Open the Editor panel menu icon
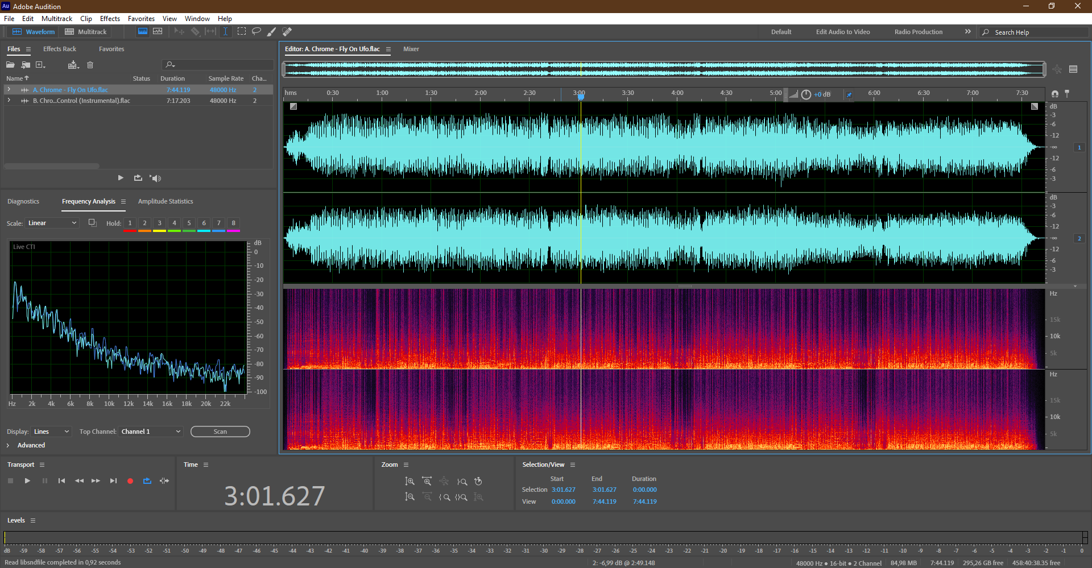The width and height of the screenshot is (1092, 568). click(x=388, y=49)
